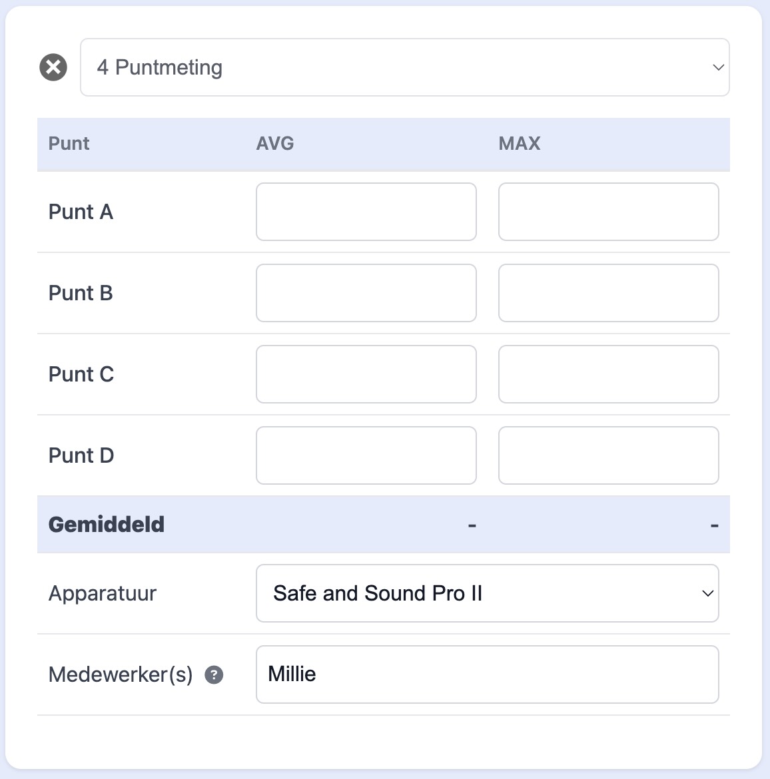Select the MAX column header
Image resolution: width=770 pixels, height=779 pixels.
click(x=520, y=144)
